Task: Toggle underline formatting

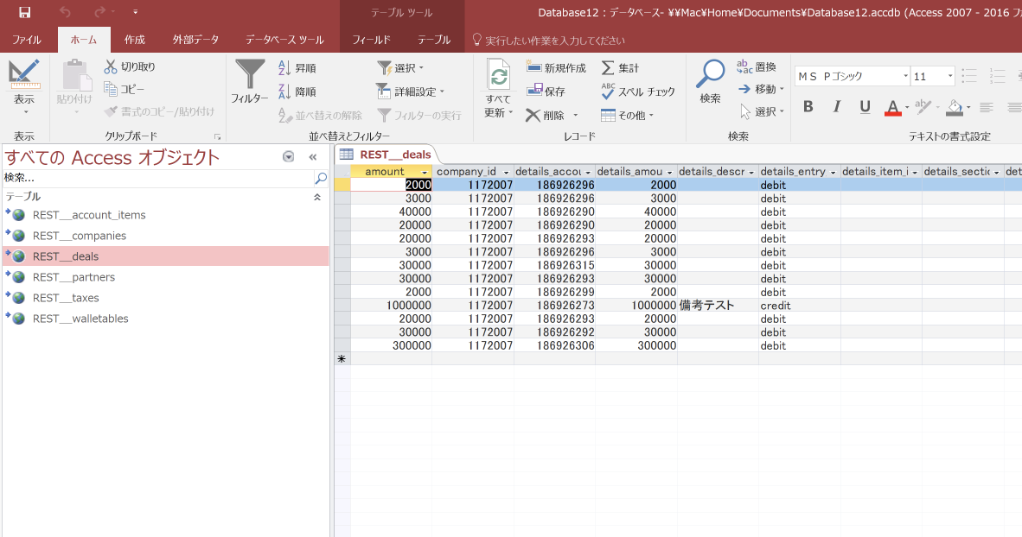Action: (864, 106)
